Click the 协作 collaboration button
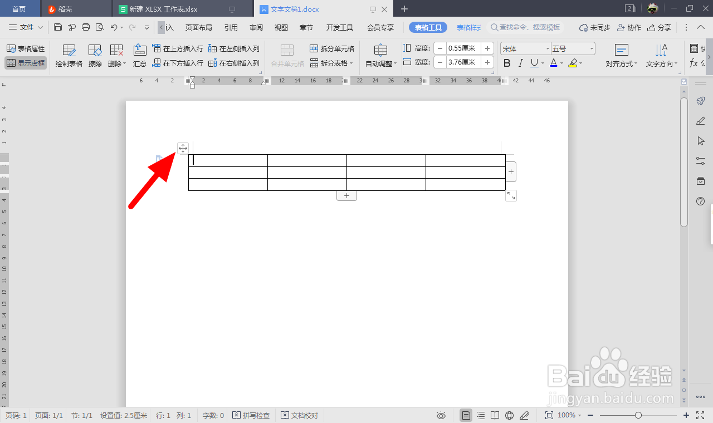This screenshot has height=423, width=713. pyautogui.click(x=629, y=27)
